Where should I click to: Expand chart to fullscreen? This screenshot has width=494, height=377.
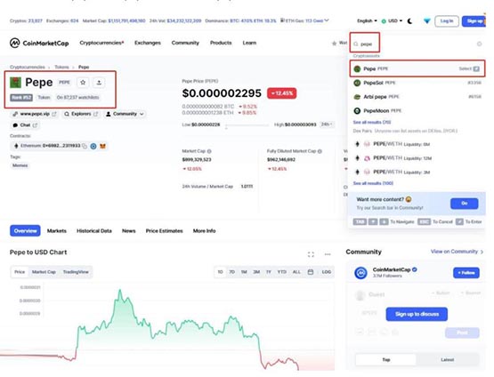(x=311, y=254)
